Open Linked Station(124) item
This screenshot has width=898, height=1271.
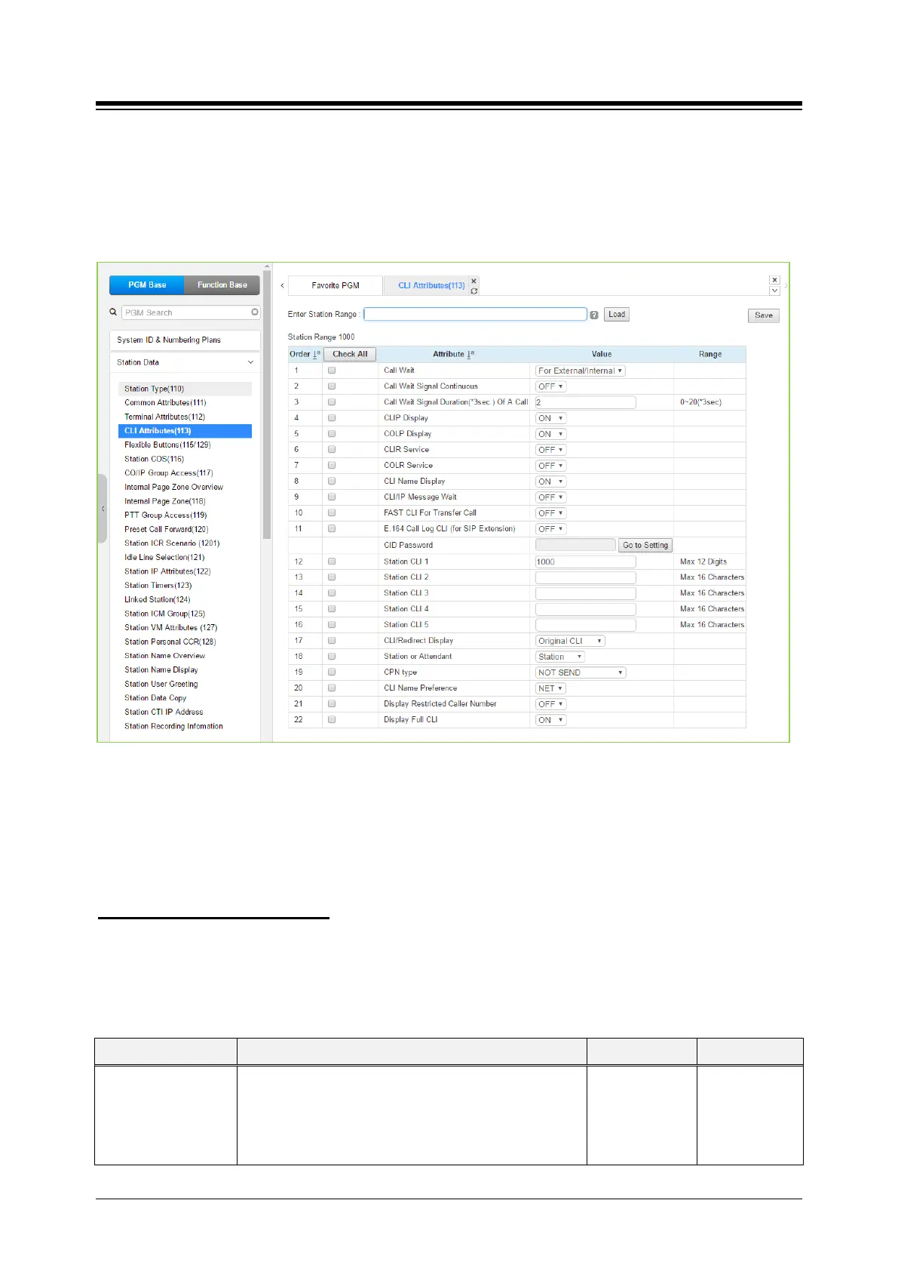click(157, 599)
